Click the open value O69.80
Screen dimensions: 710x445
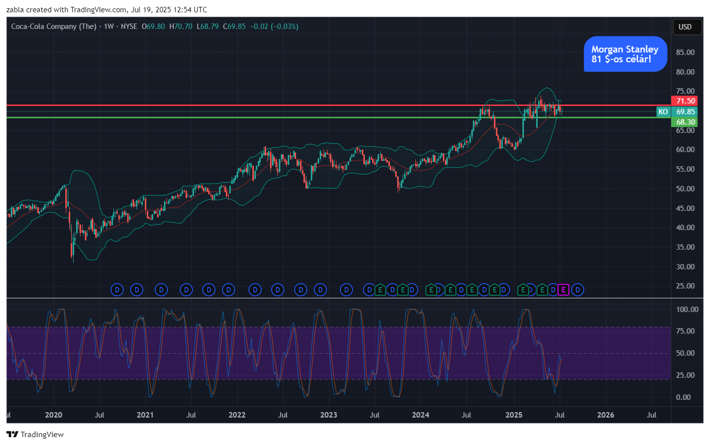(x=153, y=26)
